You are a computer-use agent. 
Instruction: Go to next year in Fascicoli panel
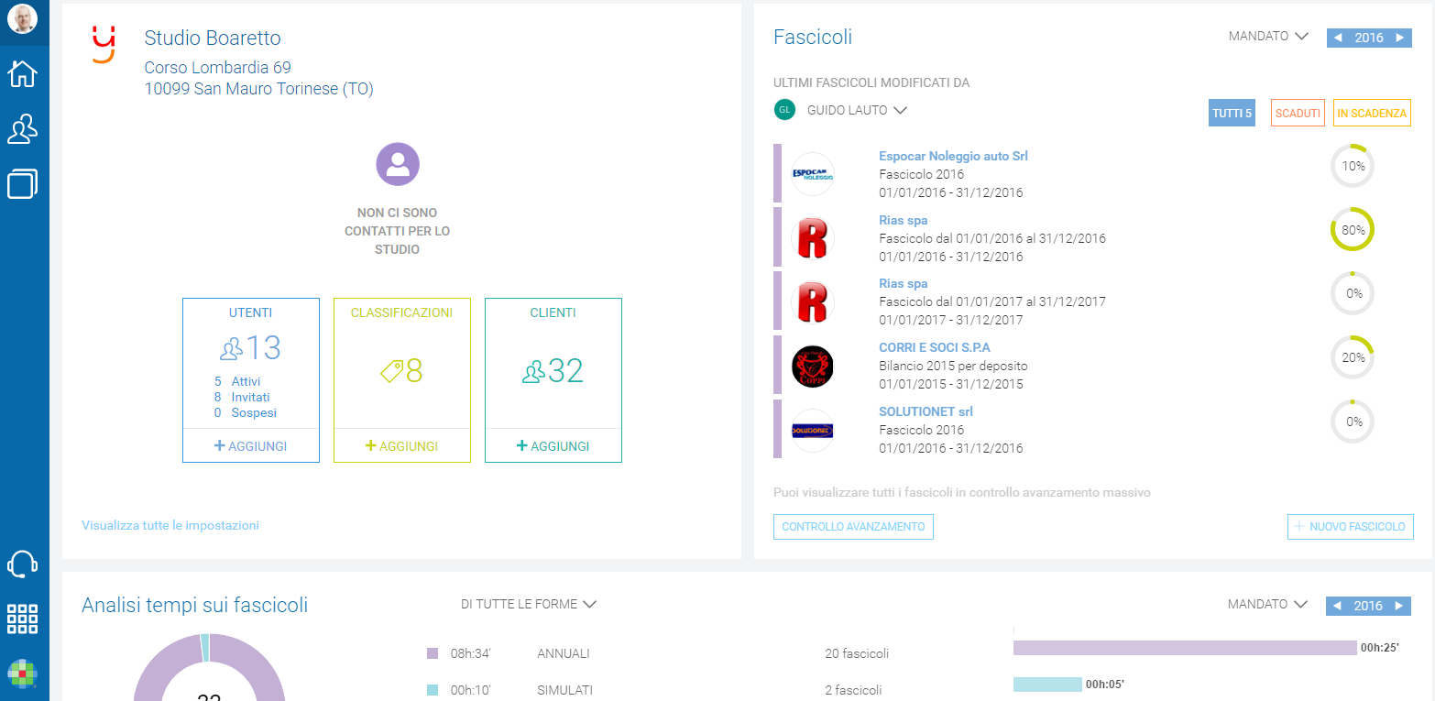(1399, 38)
